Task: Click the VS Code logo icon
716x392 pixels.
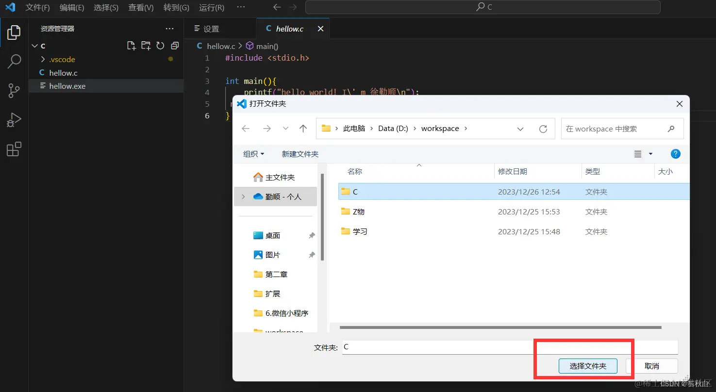Action: pos(10,7)
